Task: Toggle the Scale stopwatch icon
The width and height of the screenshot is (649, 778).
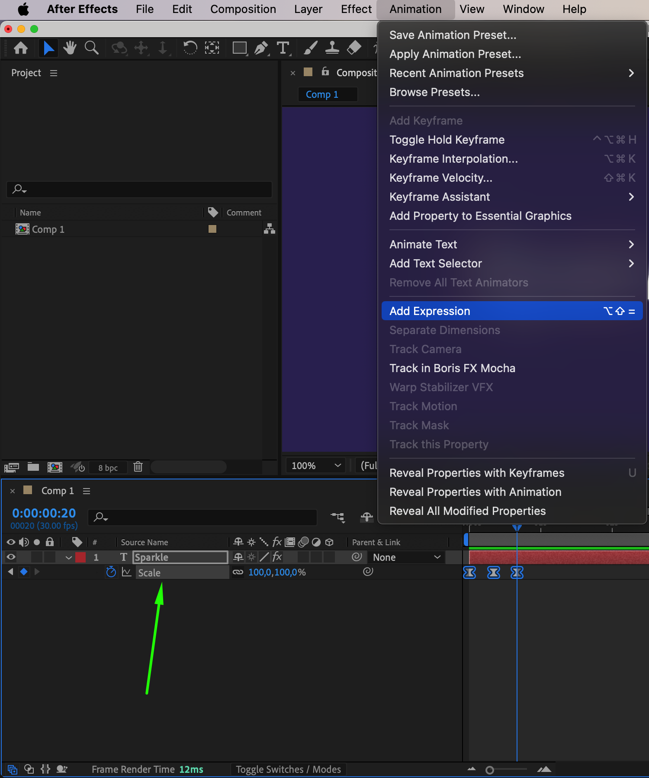Action: pyautogui.click(x=111, y=572)
